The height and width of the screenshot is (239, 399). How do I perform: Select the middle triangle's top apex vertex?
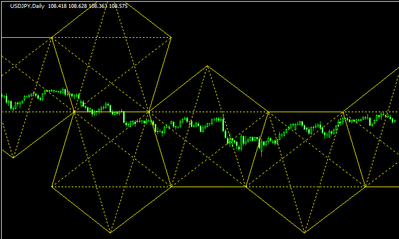pos(208,67)
